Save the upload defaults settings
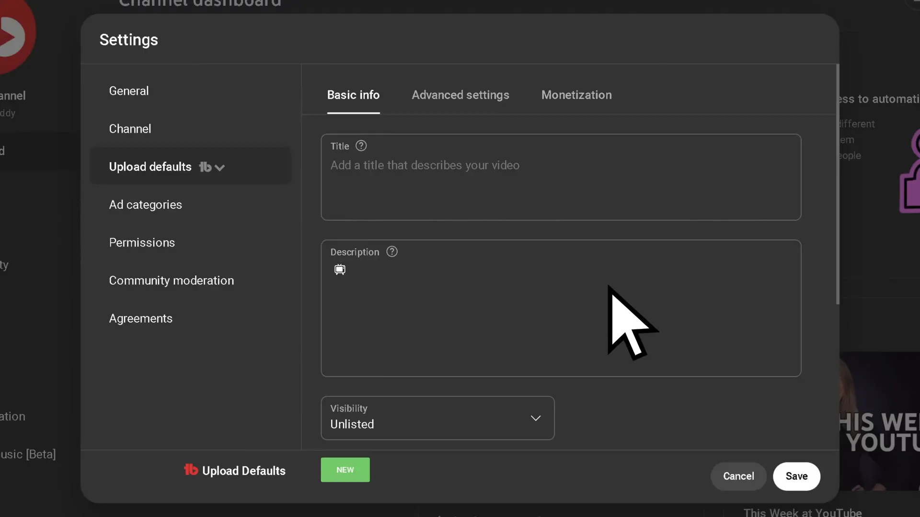 [796, 476]
